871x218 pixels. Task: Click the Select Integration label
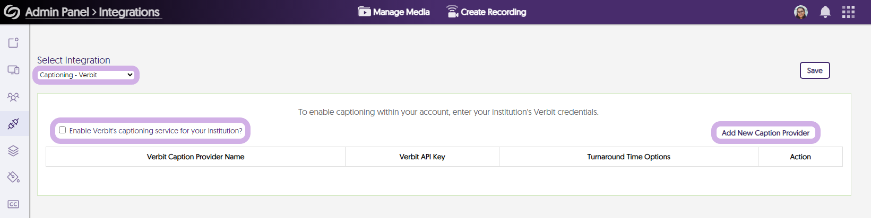pyautogui.click(x=74, y=60)
